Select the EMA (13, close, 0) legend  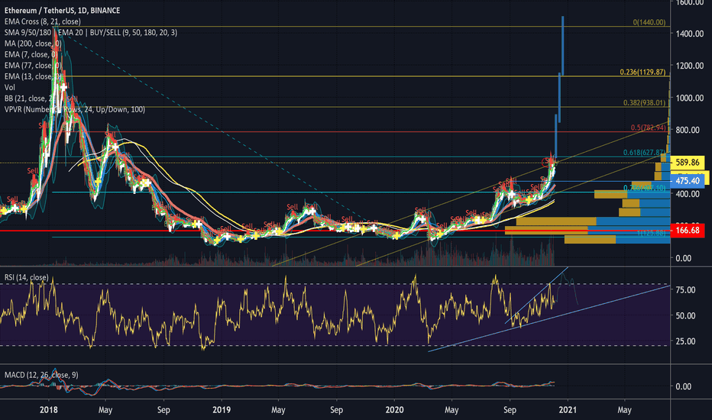[x=33, y=76]
